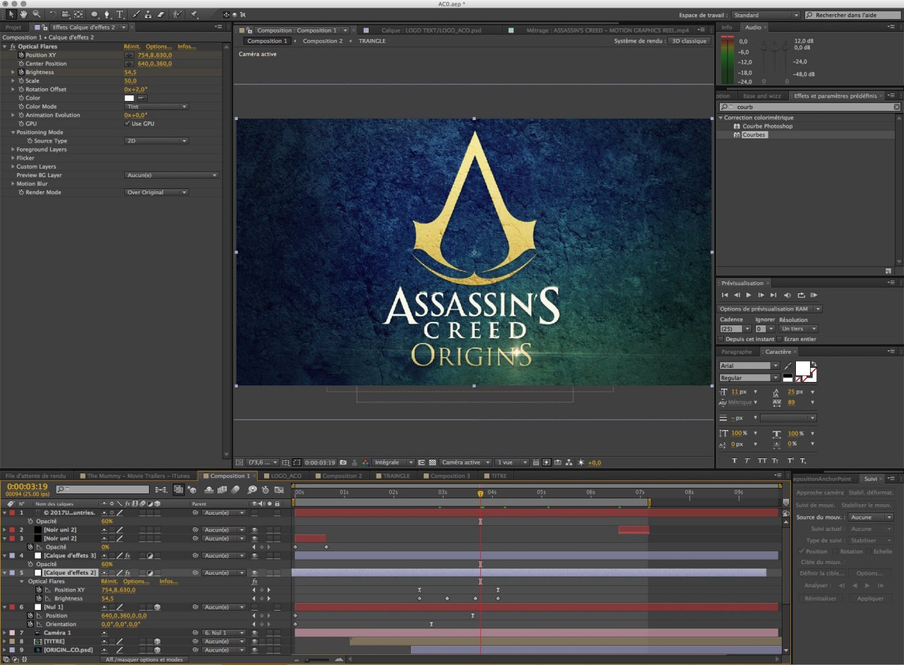Swap fill and stroke colors in Caractère
Screen dimensions: 904x665
814,364
